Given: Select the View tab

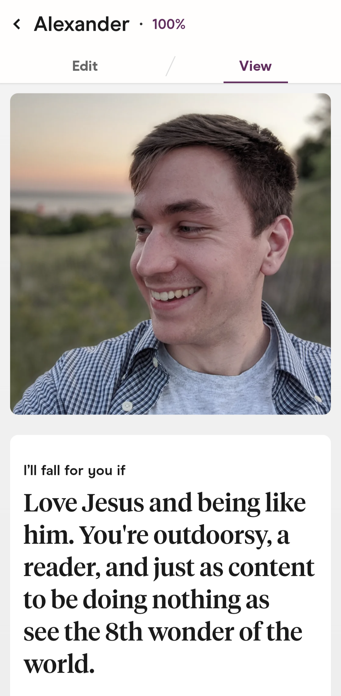Looking at the screenshot, I should (x=255, y=66).
